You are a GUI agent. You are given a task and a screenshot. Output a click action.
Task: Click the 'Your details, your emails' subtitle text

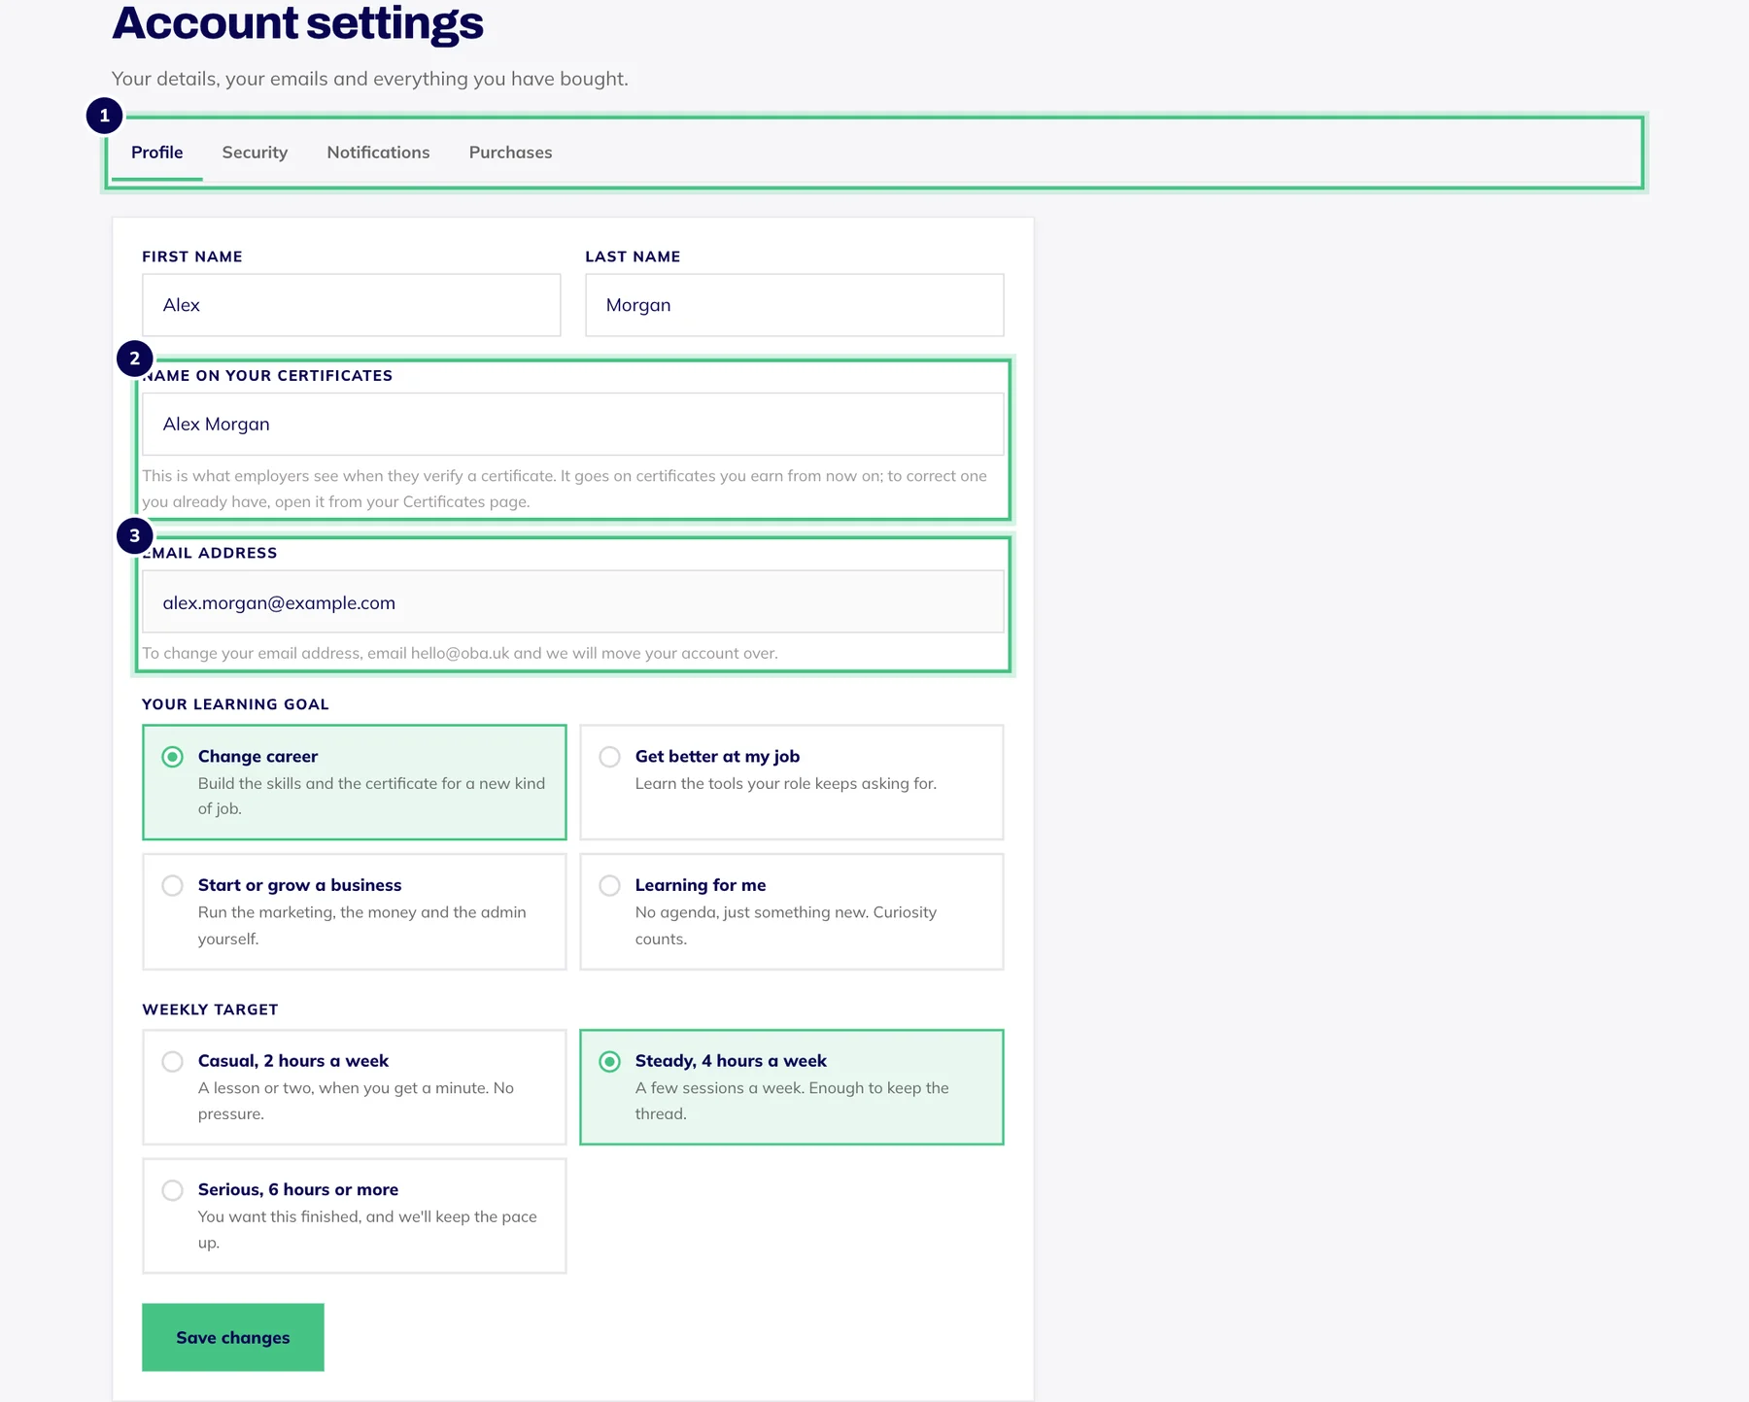[x=369, y=79]
